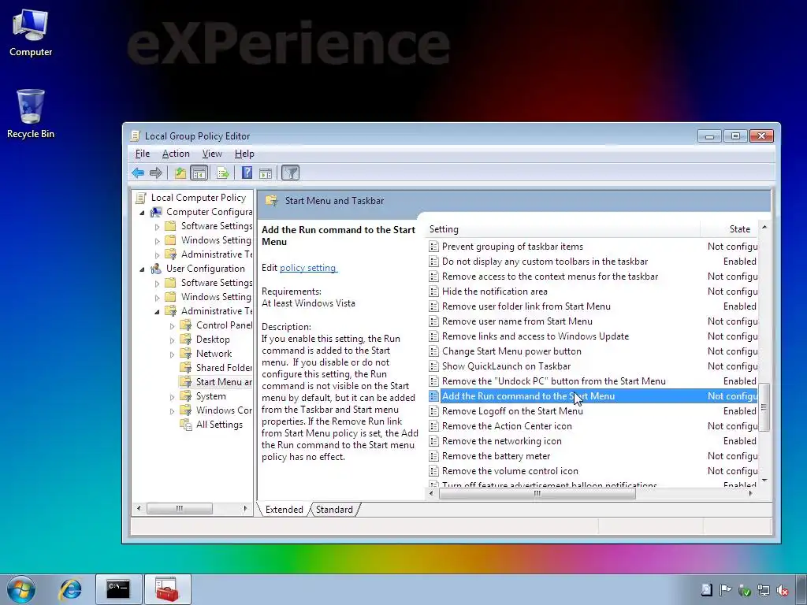
Task: Click the settings list horizontal scrollbar thumb
Action: (x=537, y=493)
